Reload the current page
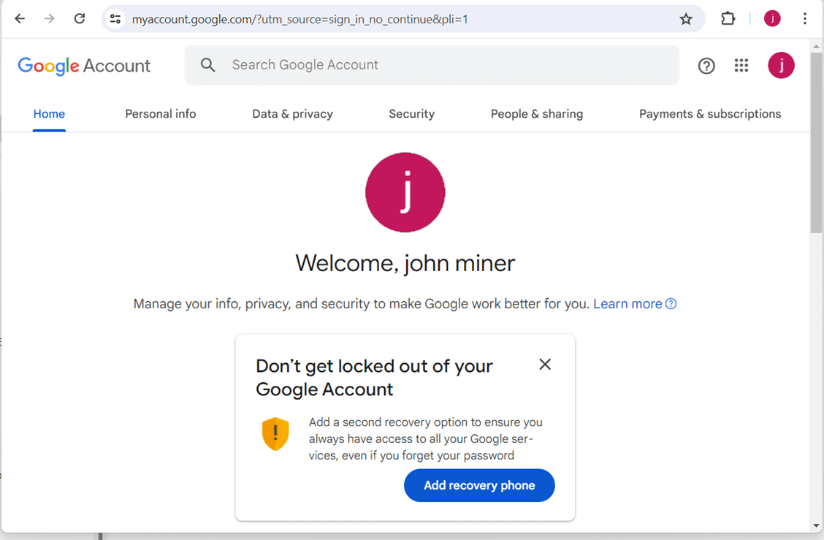Viewport: 824px width, 540px height. click(80, 19)
